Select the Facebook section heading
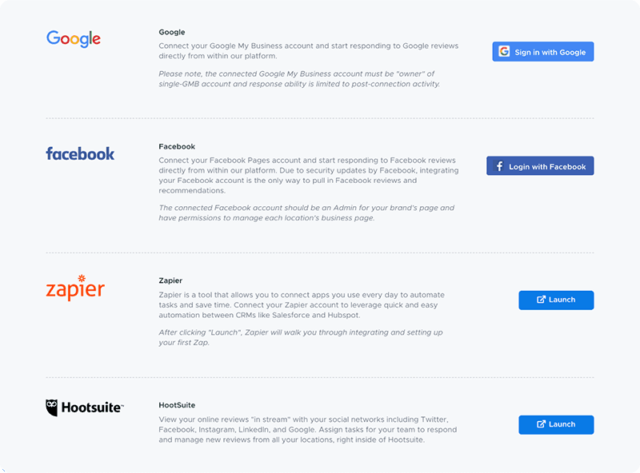 point(177,146)
